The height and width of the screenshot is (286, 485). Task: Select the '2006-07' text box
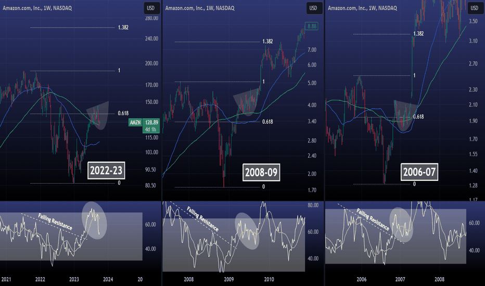tap(419, 172)
